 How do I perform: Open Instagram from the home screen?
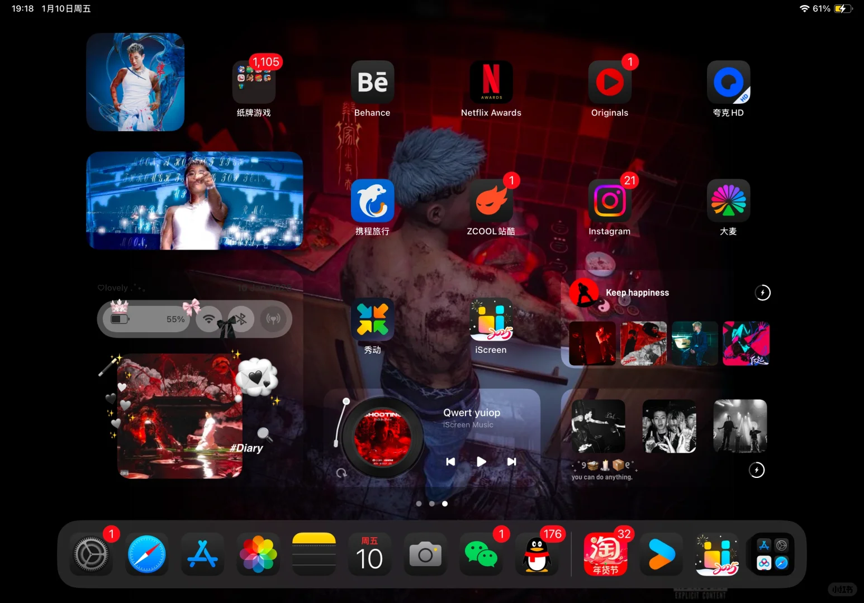(610, 200)
